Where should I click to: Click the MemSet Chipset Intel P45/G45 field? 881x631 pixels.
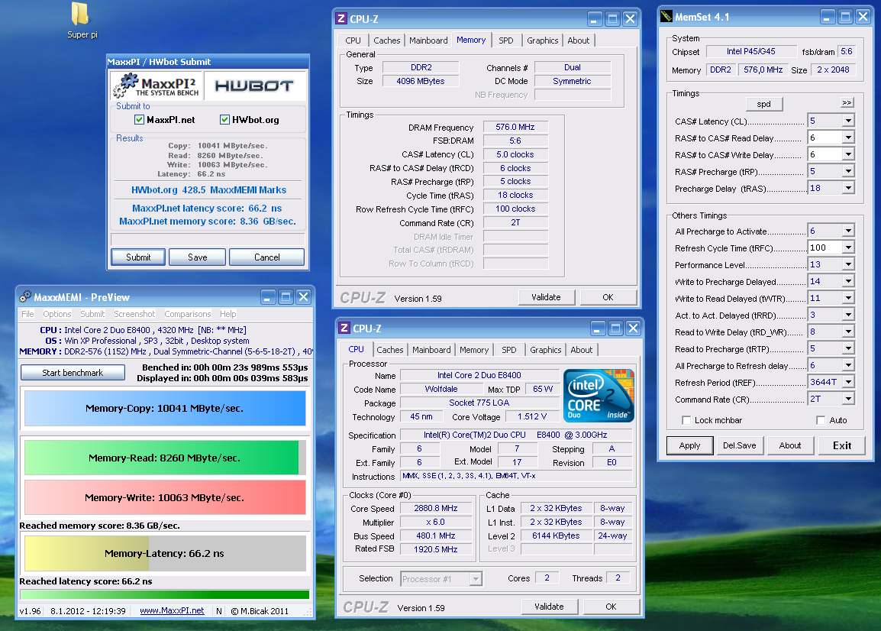(750, 52)
